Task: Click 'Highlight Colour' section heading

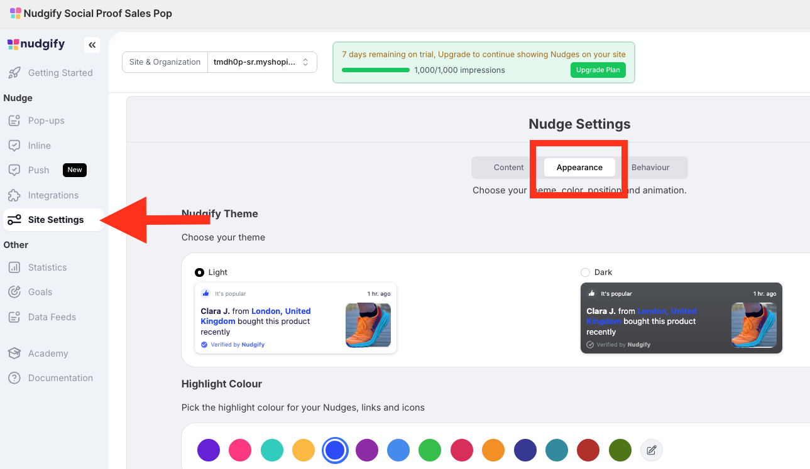Action: coord(222,384)
